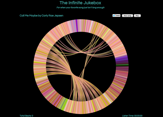163x117 pixels.
Task: Start playback with the Play button
Action: tap(137, 16)
